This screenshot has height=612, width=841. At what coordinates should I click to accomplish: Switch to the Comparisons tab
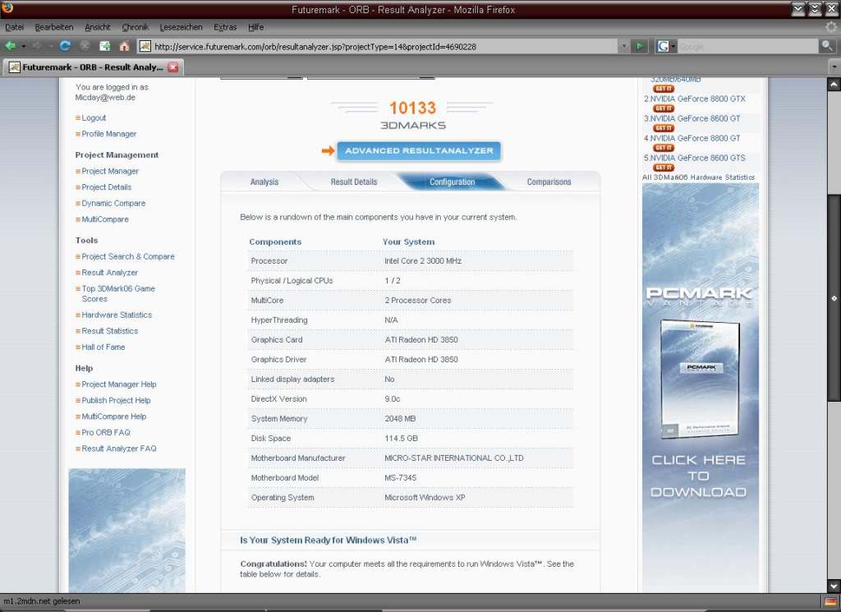click(549, 182)
